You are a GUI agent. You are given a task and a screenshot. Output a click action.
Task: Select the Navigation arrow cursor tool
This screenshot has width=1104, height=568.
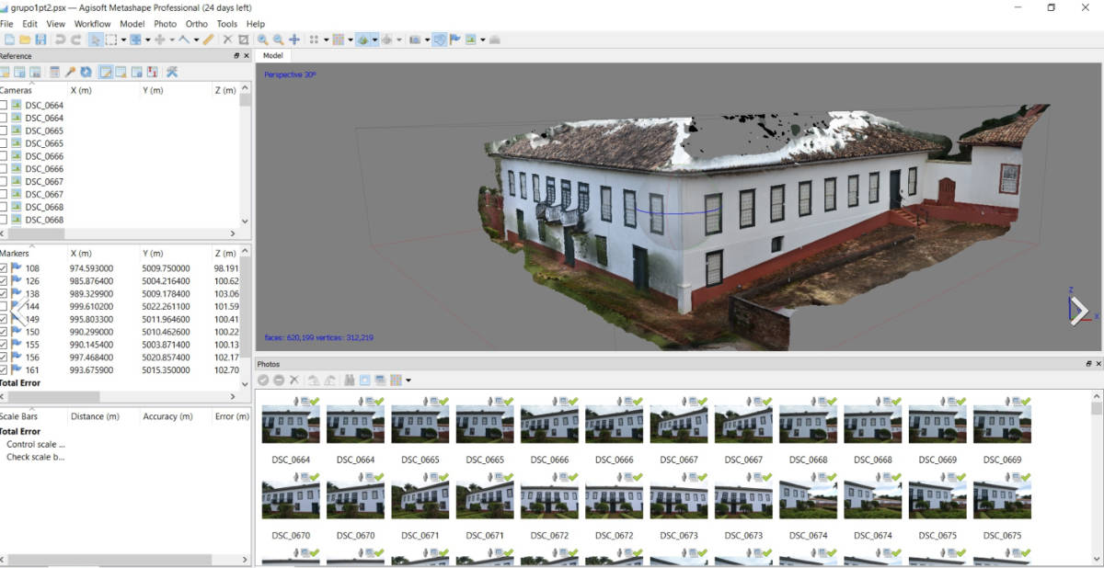[x=95, y=40]
